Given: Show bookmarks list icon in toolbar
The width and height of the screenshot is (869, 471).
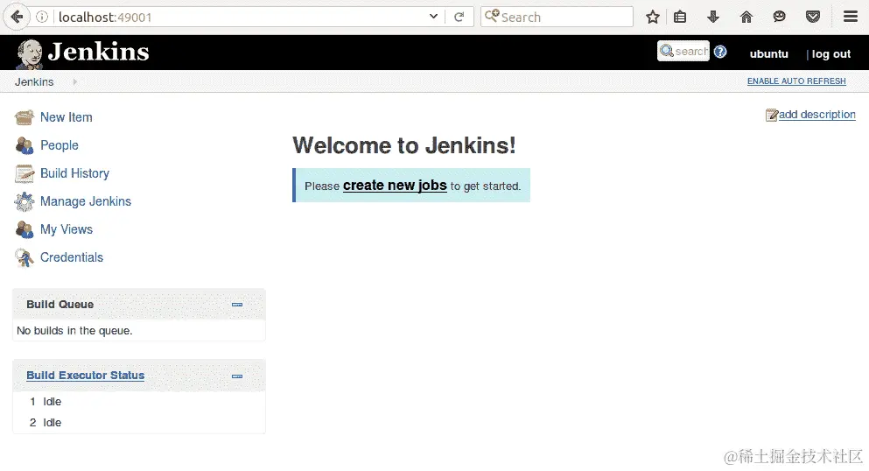Looking at the screenshot, I should [680, 17].
